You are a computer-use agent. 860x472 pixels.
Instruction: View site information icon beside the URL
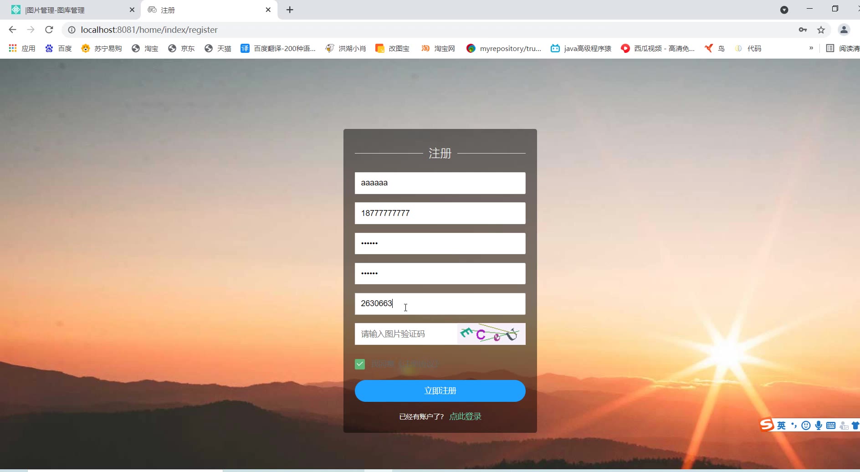coord(72,30)
